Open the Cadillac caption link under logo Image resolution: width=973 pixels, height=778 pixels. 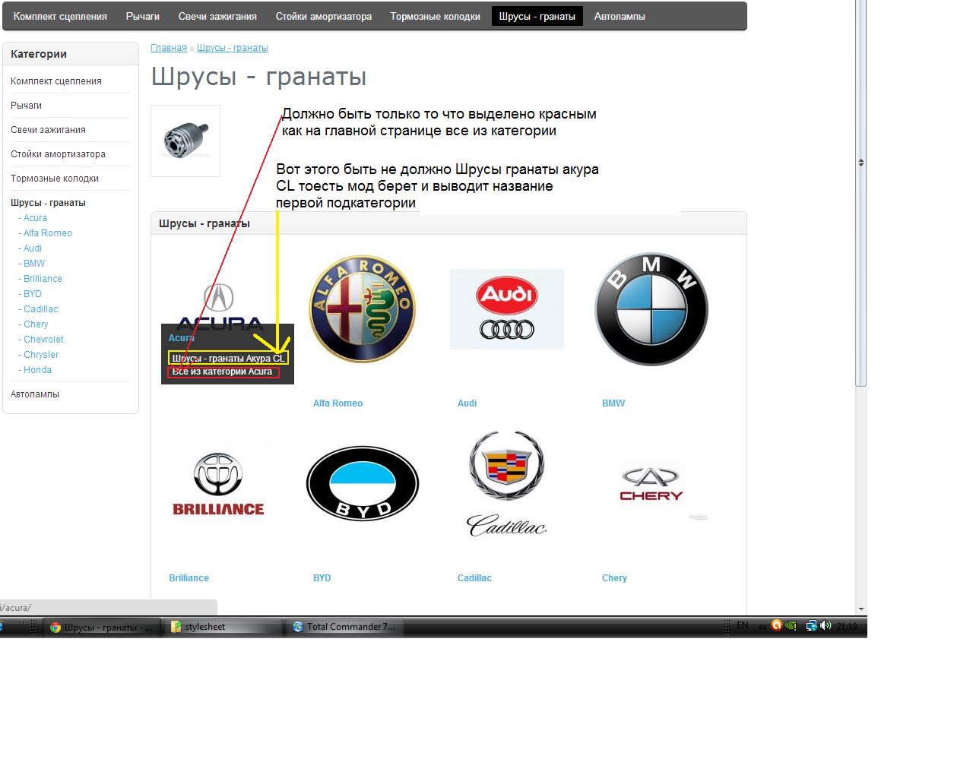coord(474,578)
